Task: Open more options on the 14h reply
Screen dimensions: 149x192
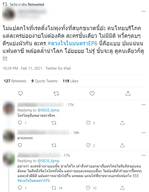Action: pyautogui.click(x=143, y=133)
